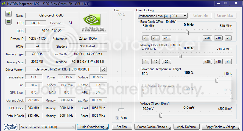This screenshot has height=131, width=243.
Task: Click the Subvendor field Zotac (19DA)
Action: pyautogui.click(x=88, y=39)
